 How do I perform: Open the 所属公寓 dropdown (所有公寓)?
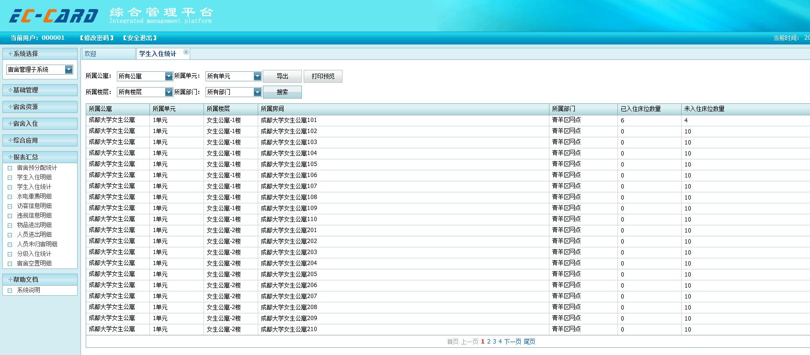[x=169, y=77]
